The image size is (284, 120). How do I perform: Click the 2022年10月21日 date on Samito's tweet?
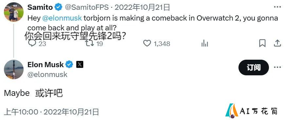pyautogui.click(x=142, y=7)
